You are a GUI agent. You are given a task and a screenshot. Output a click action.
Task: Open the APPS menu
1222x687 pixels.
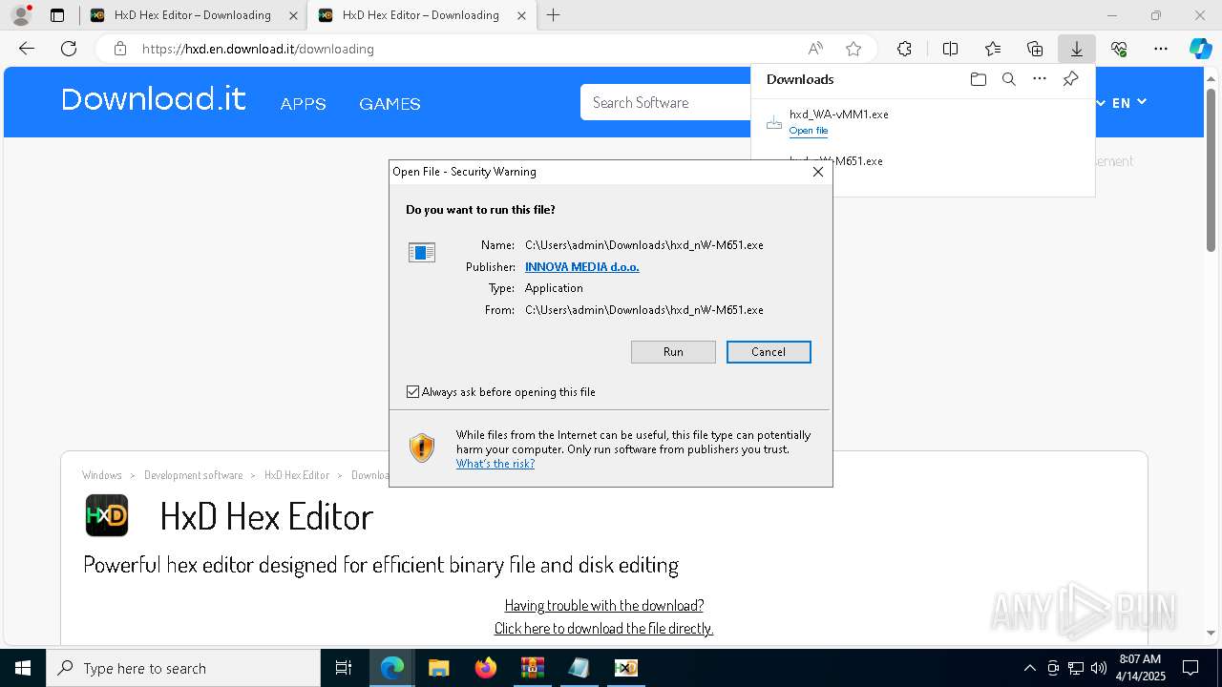point(304,103)
